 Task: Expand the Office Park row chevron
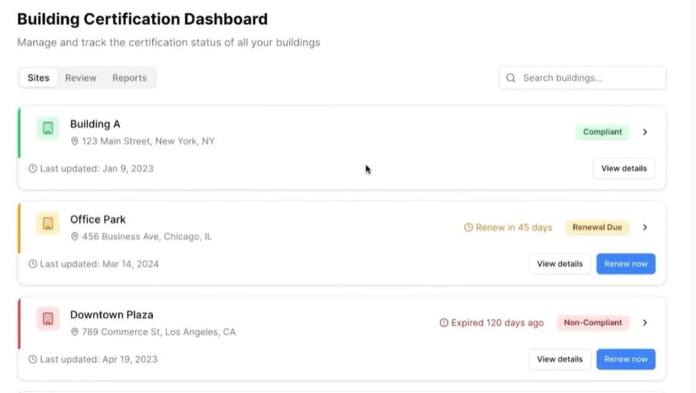pyautogui.click(x=645, y=228)
